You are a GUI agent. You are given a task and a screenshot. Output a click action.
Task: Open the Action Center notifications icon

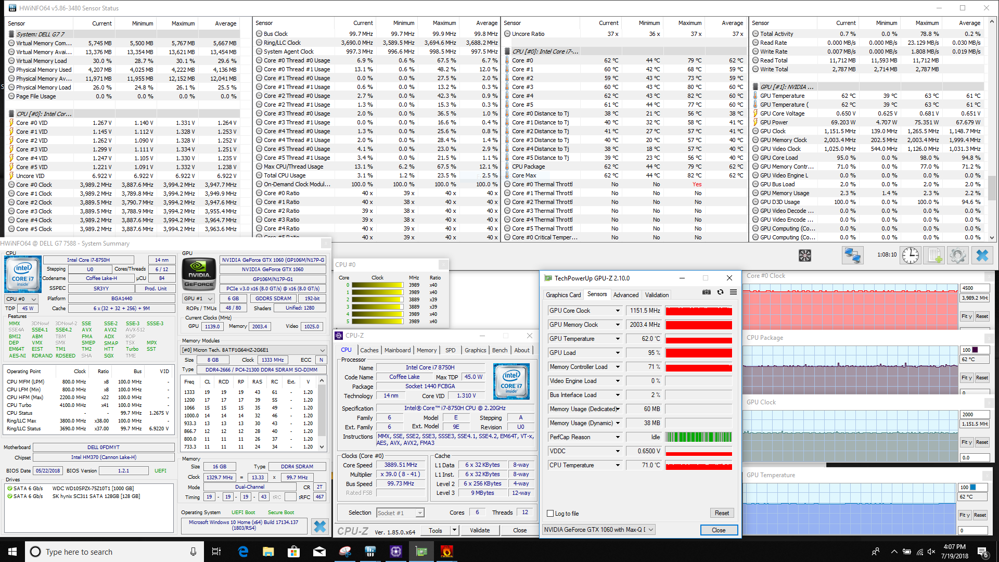pyautogui.click(x=983, y=552)
